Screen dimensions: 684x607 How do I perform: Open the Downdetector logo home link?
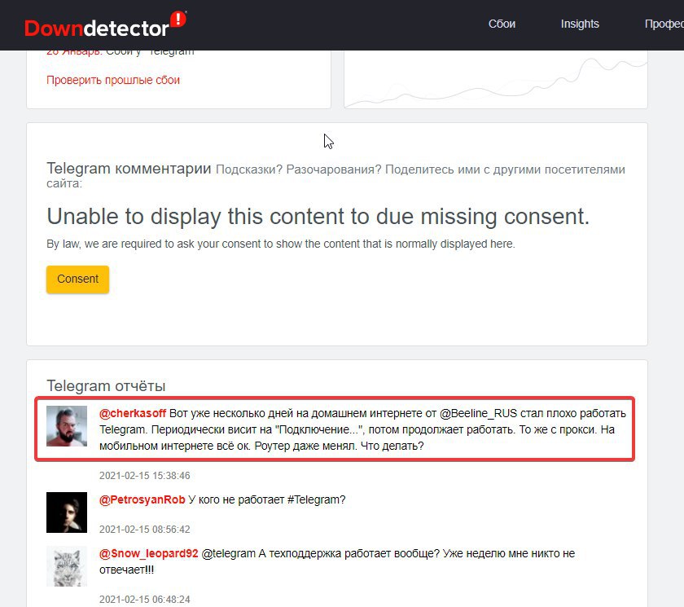[105, 24]
